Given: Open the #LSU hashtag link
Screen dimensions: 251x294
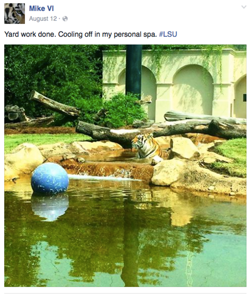Looking at the screenshot, I should click(x=168, y=34).
